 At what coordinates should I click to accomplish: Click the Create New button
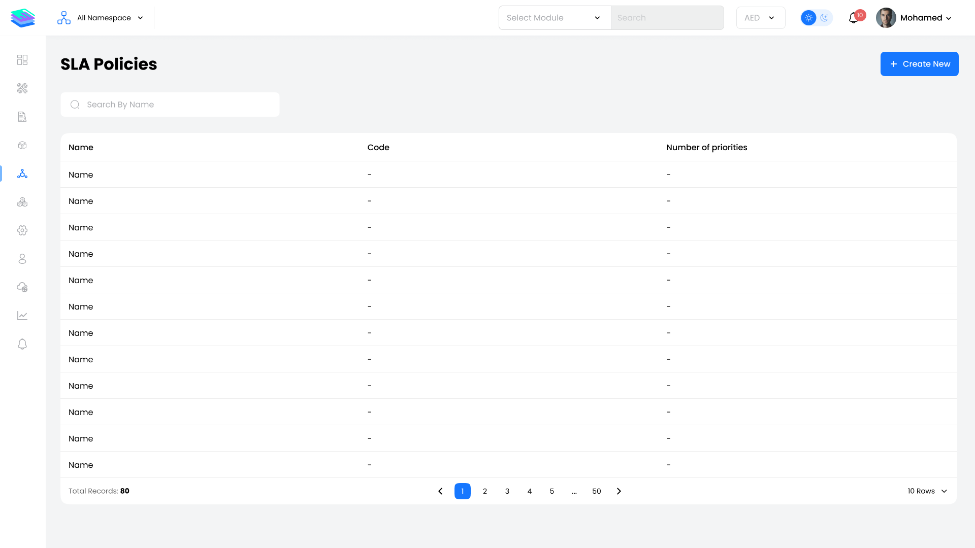(x=920, y=64)
